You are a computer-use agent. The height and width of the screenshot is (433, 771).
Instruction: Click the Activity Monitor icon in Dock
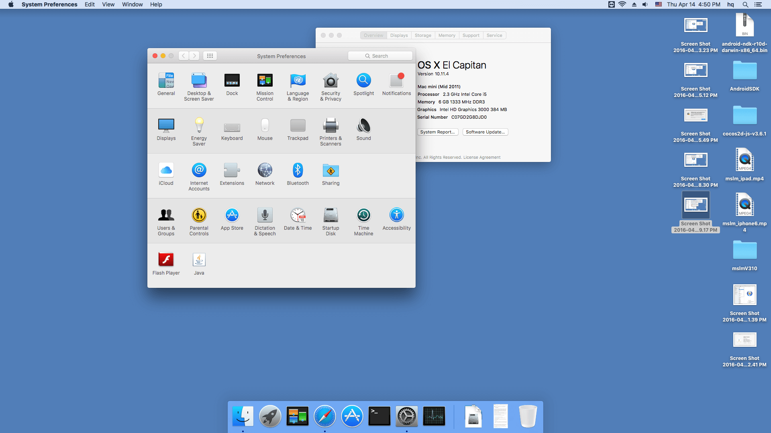[434, 416]
